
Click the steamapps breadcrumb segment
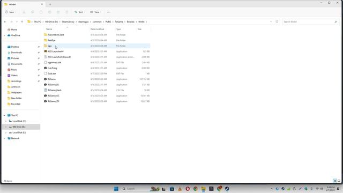click(84, 21)
